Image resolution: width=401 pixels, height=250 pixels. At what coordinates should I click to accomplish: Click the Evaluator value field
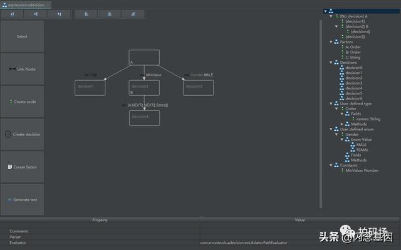tap(299, 242)
